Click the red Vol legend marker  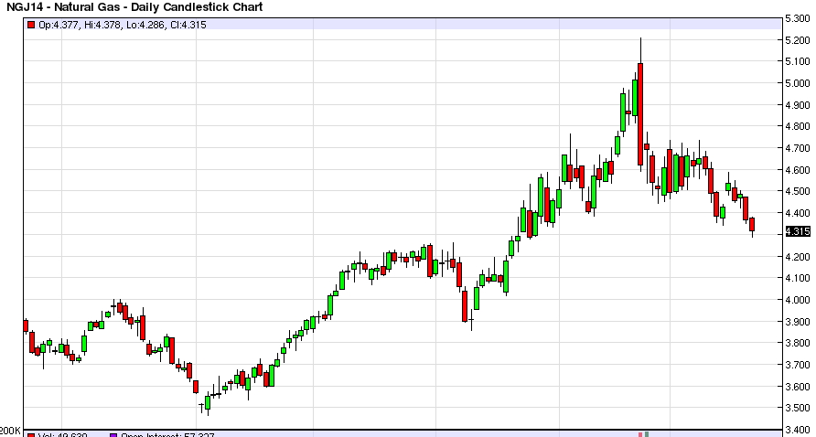pos(30,435)
